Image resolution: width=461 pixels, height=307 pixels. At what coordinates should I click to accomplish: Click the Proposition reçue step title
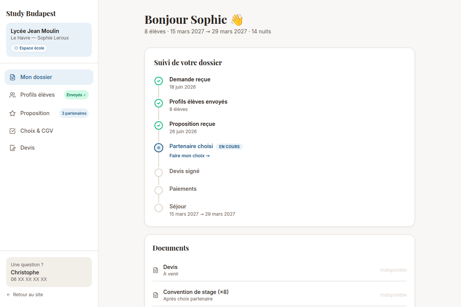click(192, 124)
